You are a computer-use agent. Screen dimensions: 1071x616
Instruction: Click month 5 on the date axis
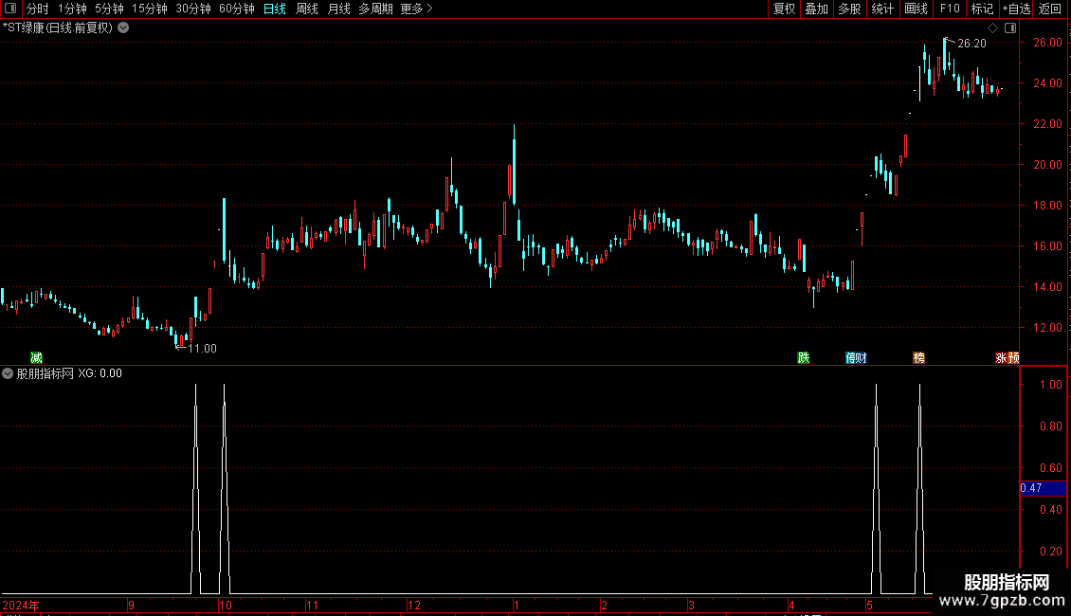point(869,605)
